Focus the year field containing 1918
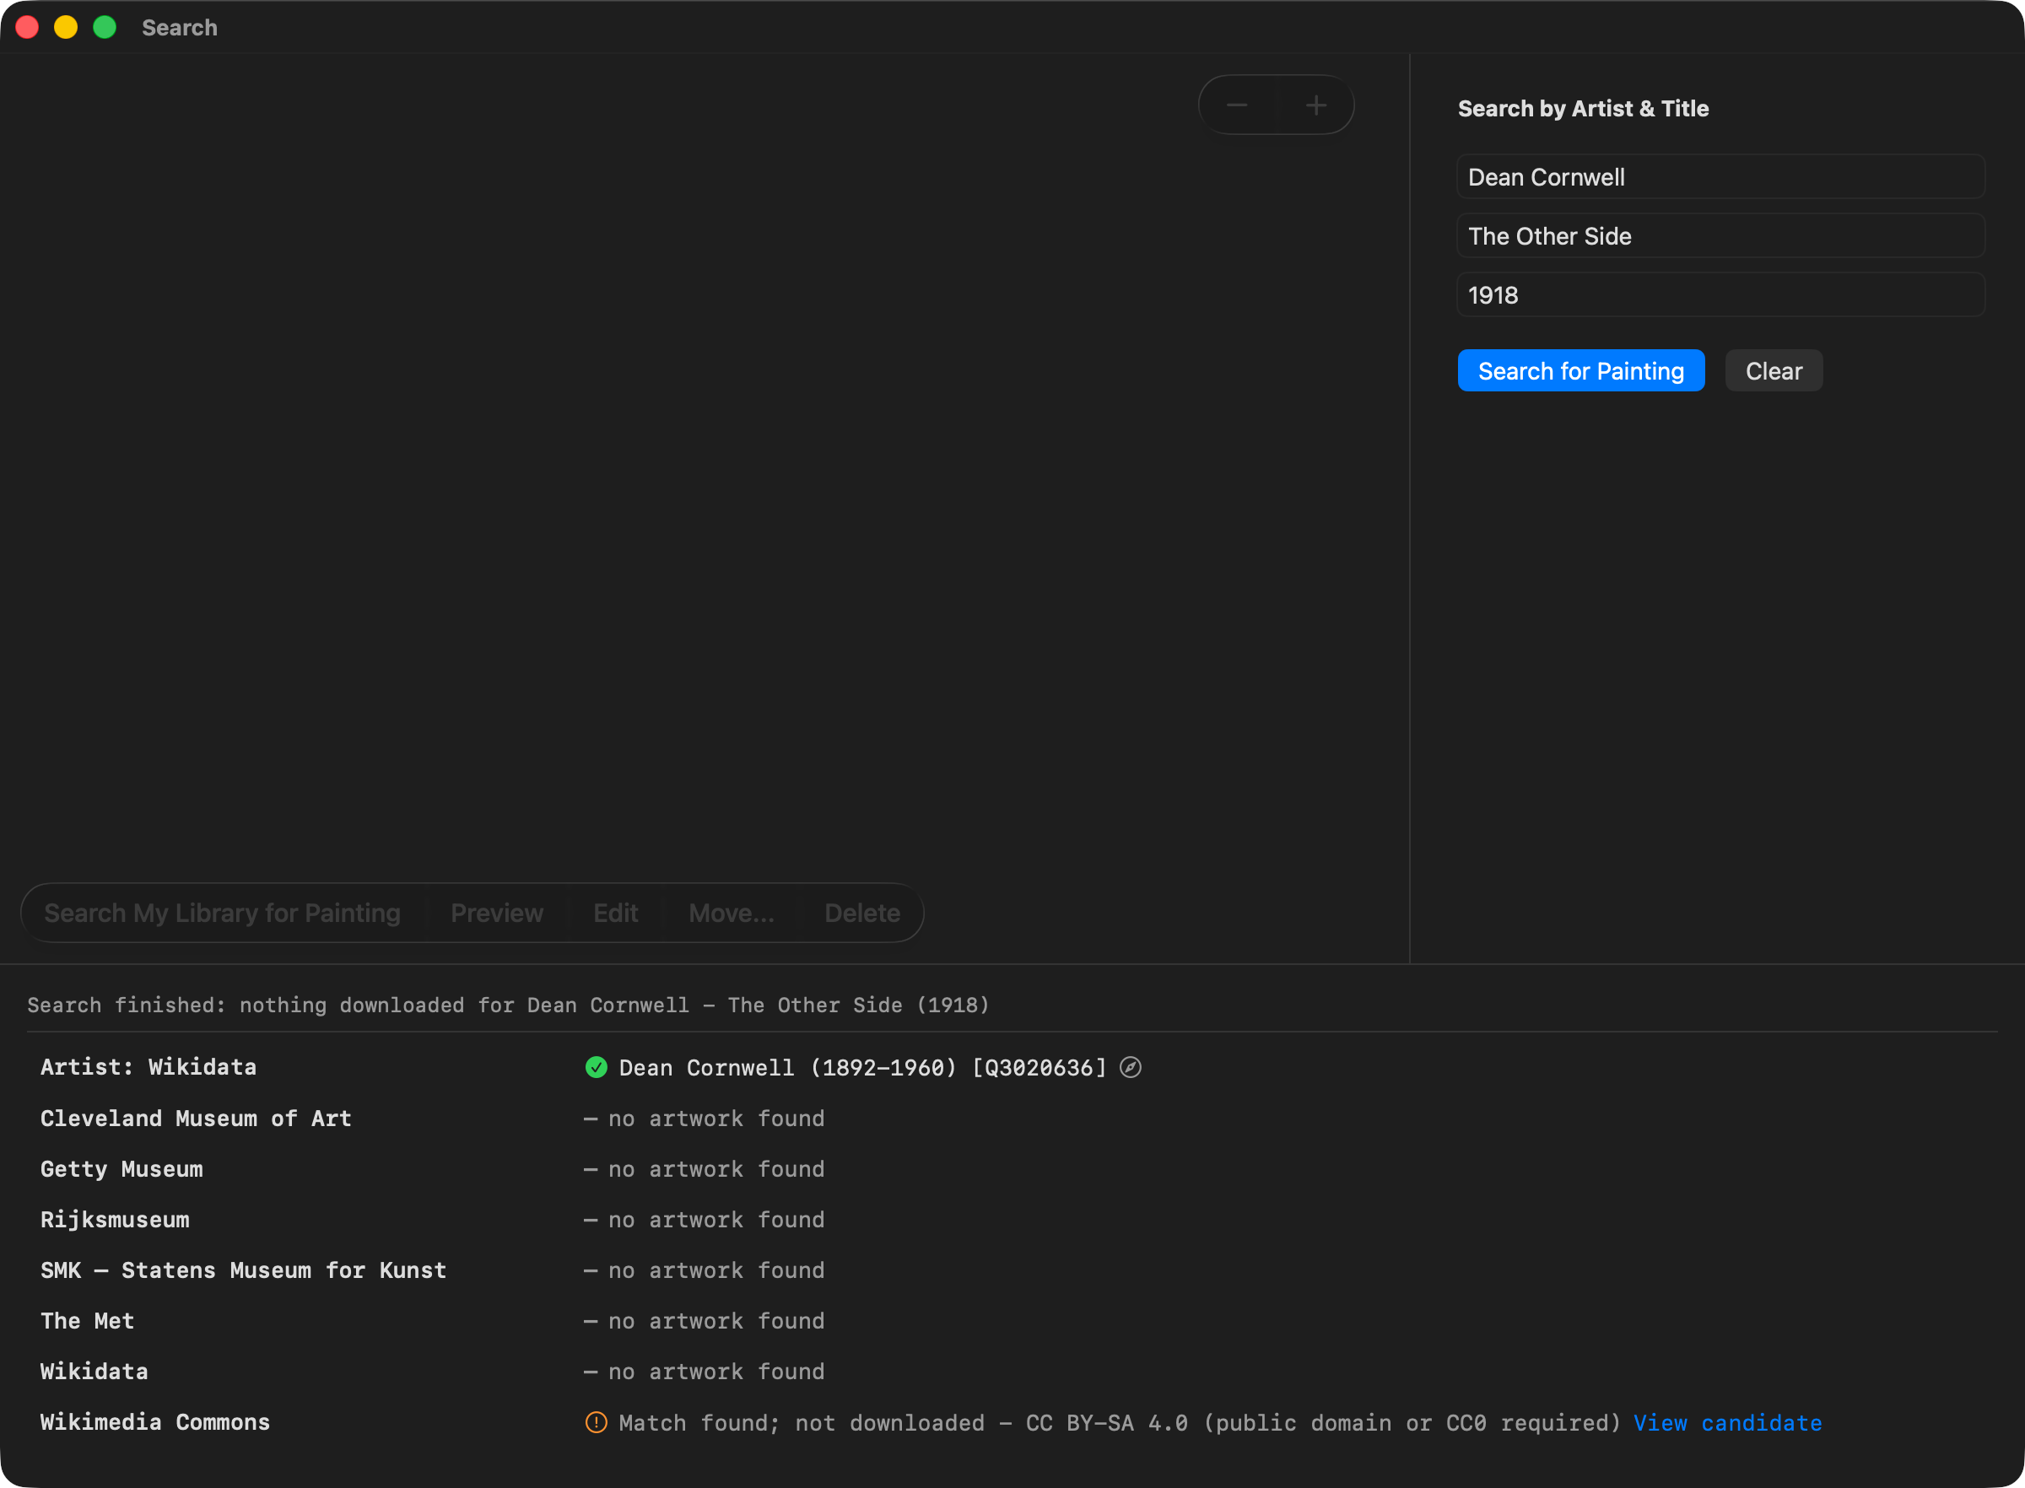The width and height of the screenshot is (2025, 1488). (x=1720, y=294)
